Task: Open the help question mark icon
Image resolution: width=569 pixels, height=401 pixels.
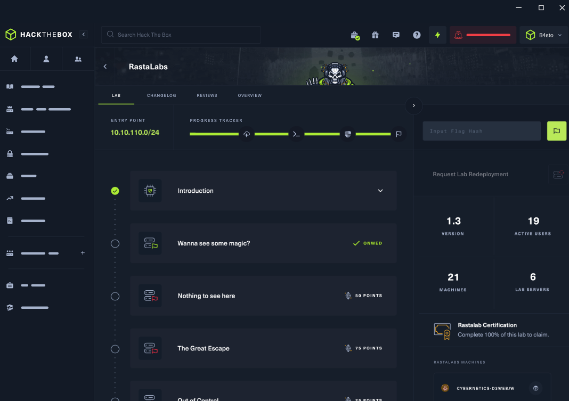Action: pyautogui.click(x=417, y=35)
